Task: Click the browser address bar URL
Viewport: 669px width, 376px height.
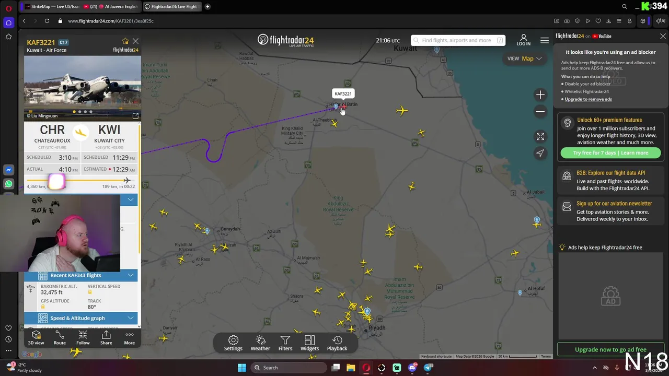Action: coord(111,21)
